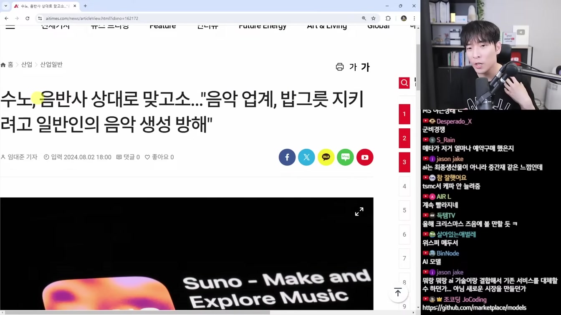Viewport: 561px width, 315px height.
Task: Click chat username Desperado_X
Action: tap(454, 121)
